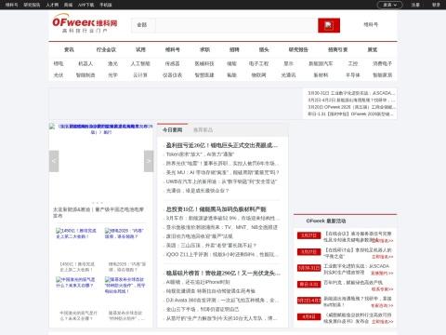
Task: Select the 新能源汽车 industry category
Action: tap(321, 63)
